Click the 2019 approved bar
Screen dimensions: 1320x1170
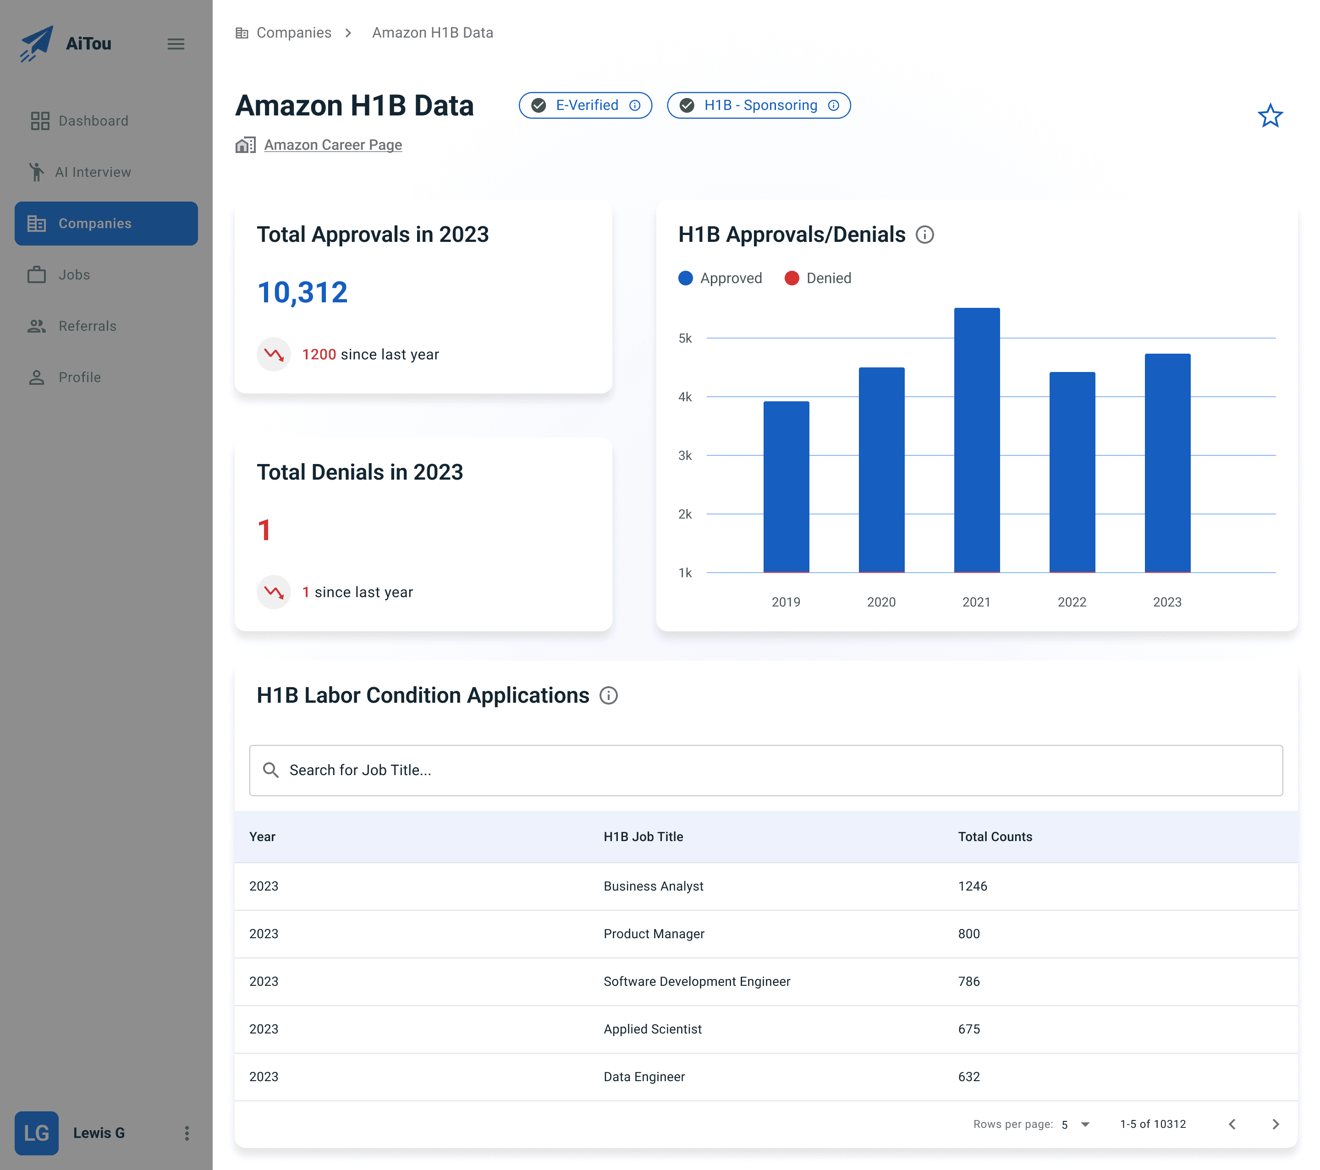point(786,487)
